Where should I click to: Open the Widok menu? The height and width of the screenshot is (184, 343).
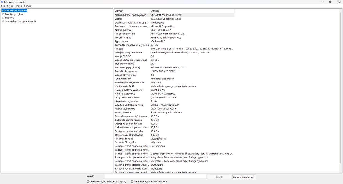(x=19, y=6)
